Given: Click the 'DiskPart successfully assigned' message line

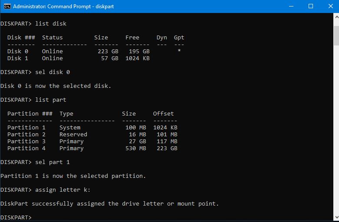Looking at the screenshot, I should click(x=109, y=203).
